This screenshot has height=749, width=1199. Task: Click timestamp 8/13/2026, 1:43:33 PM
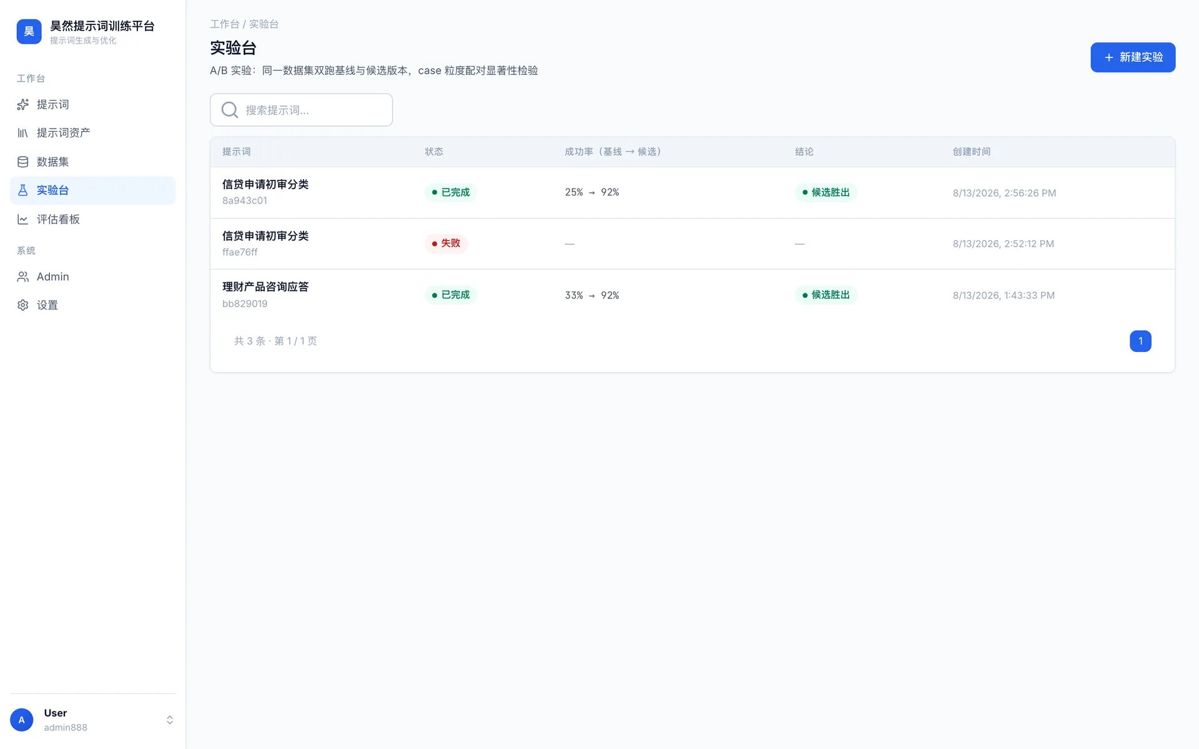point(1004,295)
